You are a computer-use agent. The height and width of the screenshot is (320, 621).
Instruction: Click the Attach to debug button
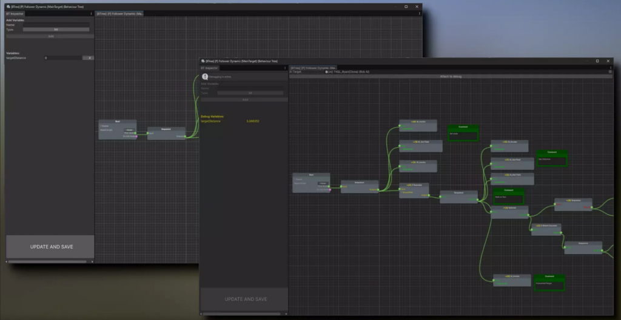(x=450, y=77)
